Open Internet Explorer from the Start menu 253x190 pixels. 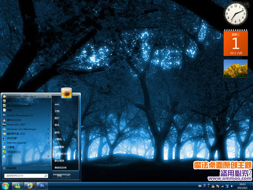(x=25, y=143)
